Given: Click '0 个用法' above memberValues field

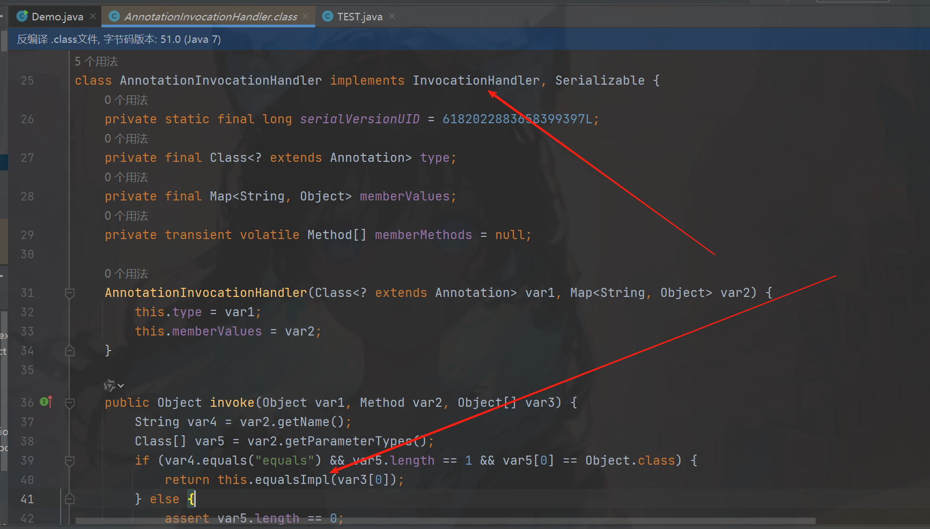Looking at the screenshot, I should pos(126,177).
